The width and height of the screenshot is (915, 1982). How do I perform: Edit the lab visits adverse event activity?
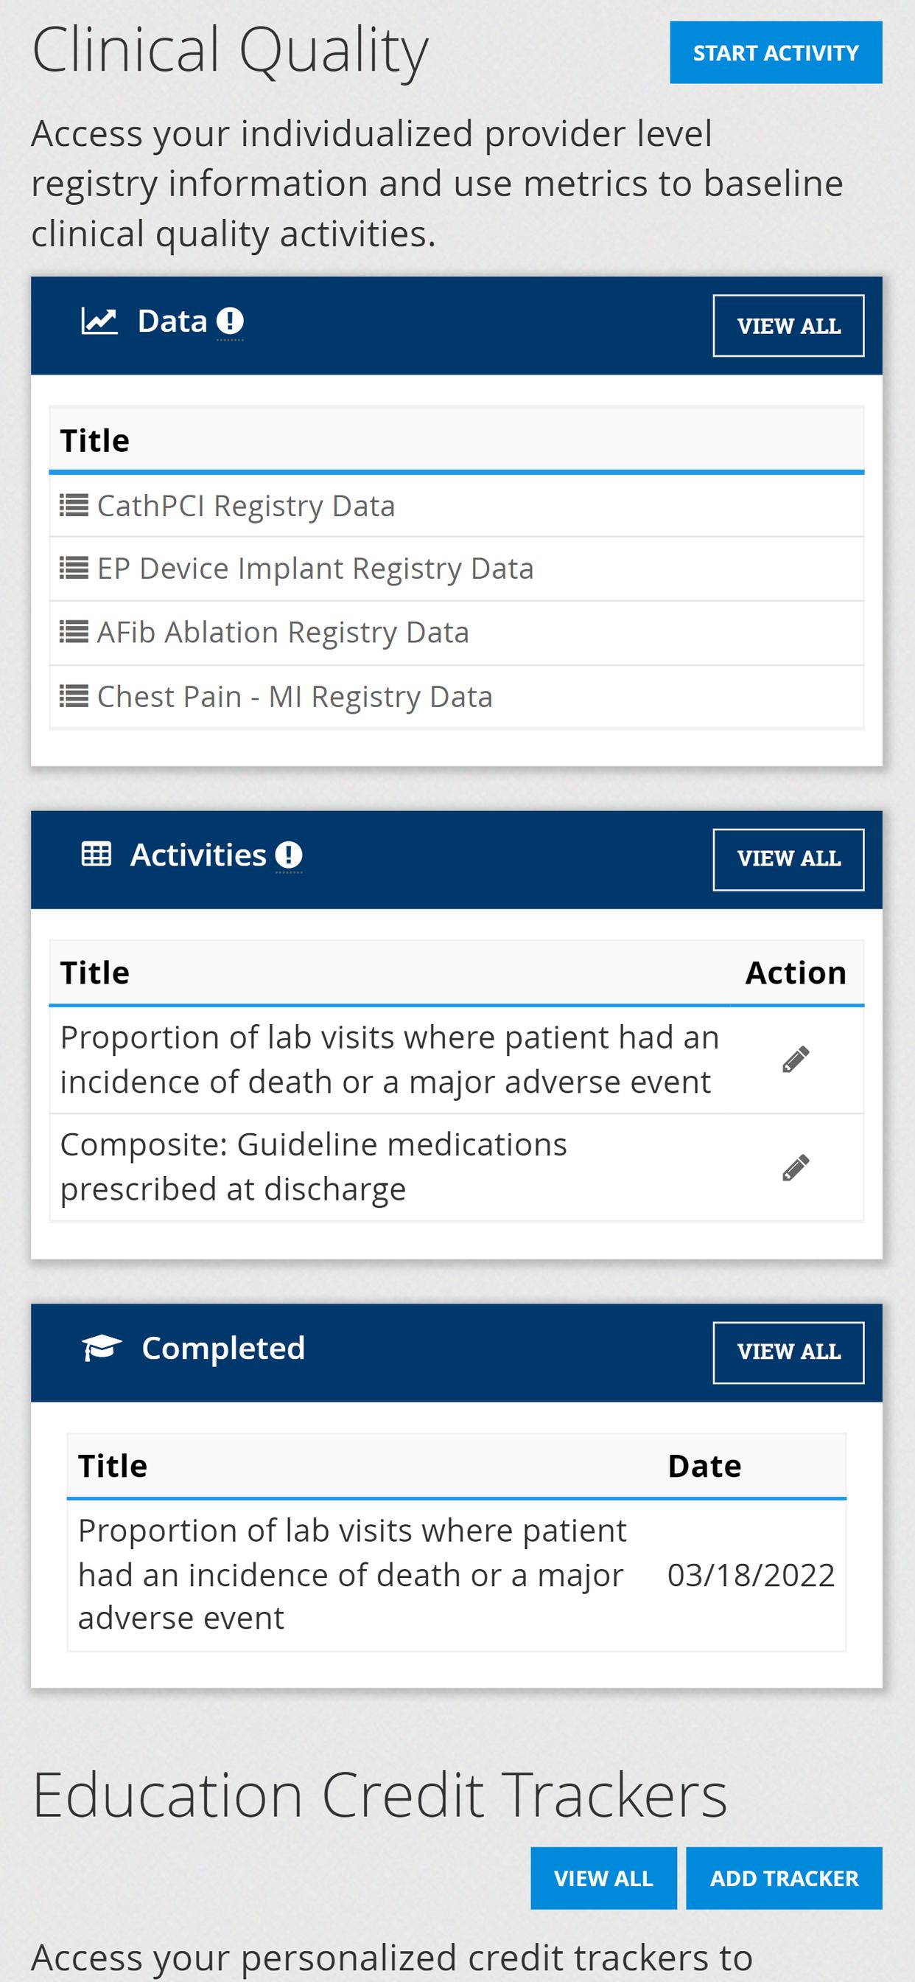point(796,1060)
